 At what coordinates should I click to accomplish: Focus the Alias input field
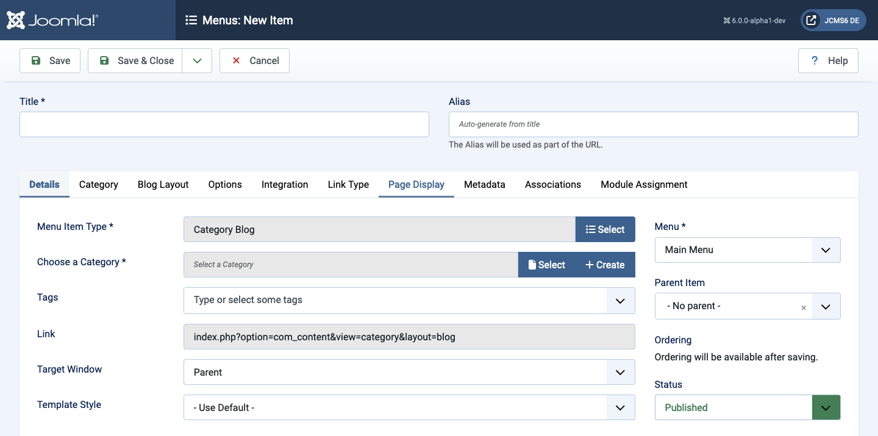point(654,124)
